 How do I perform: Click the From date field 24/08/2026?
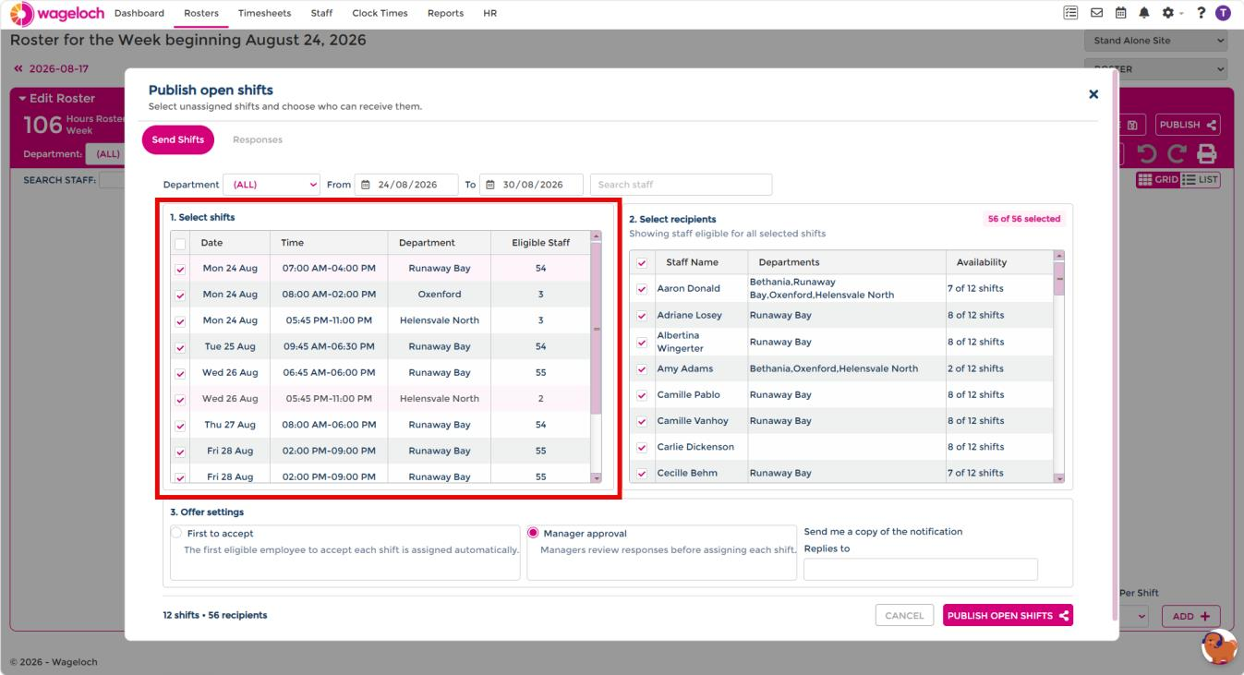[x=406, y=185]
